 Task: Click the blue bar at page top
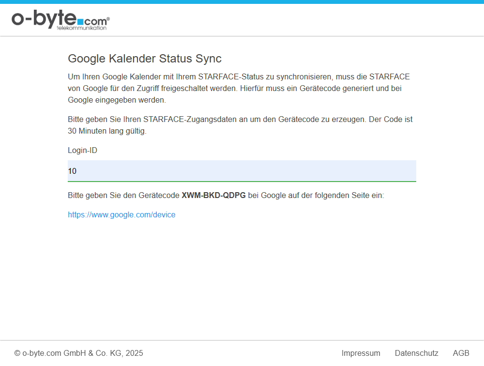coord(242,2)
